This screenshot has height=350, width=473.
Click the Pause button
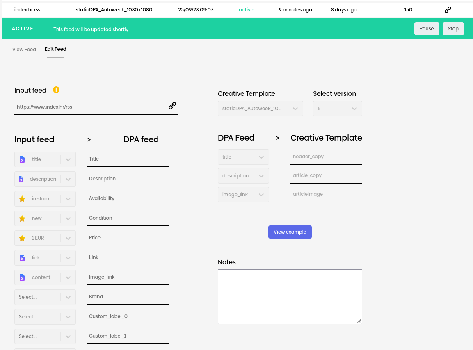(427, 28)
